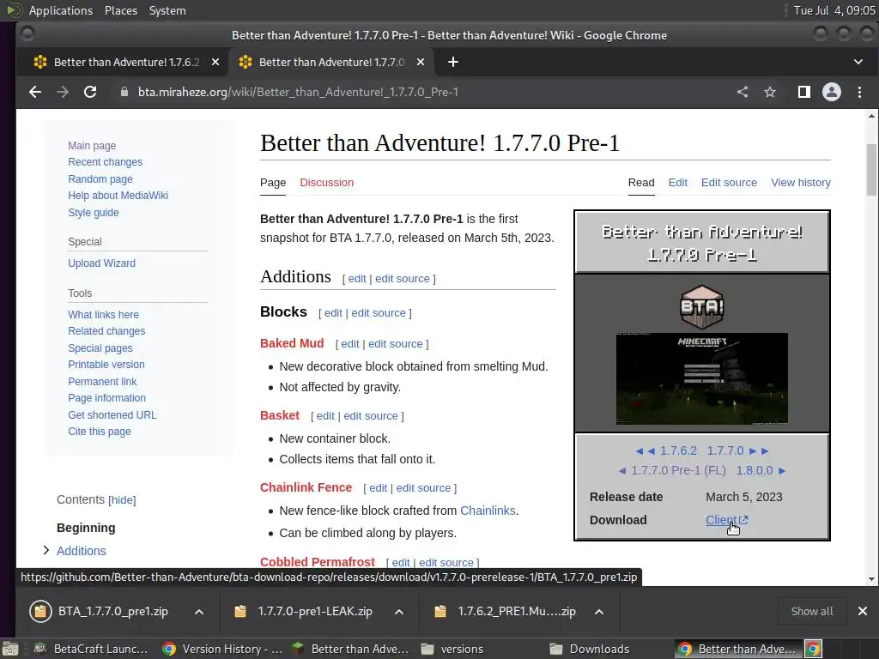Click the BTA_1.7.7.0_pre1.zip file icon
The height and width of the screenshot is (659, 879).
(x=40, y=611)
